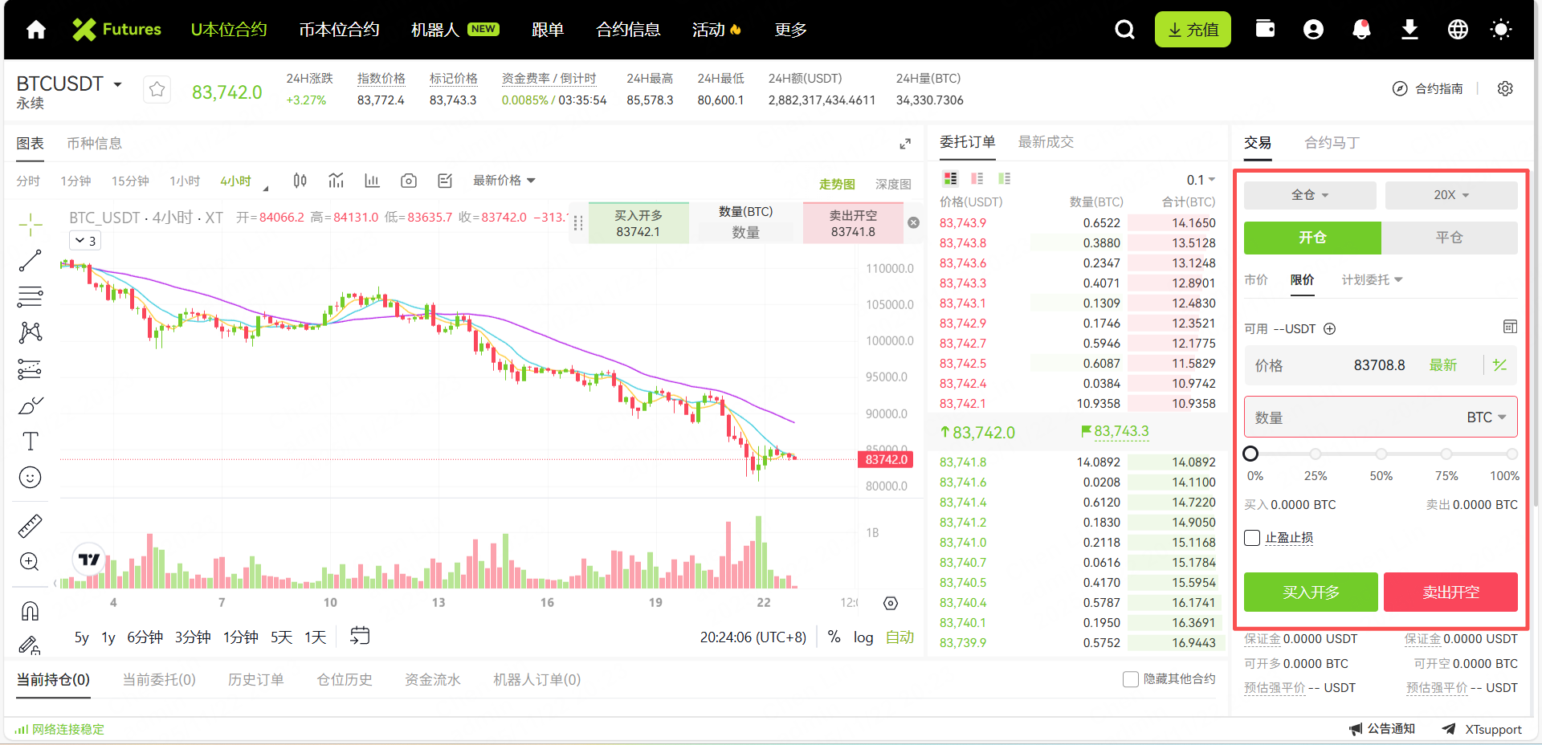Take a chart snapshot with the camera icon
The image size is (1542, 745).
pyautogui.click(x=408, y=181)
